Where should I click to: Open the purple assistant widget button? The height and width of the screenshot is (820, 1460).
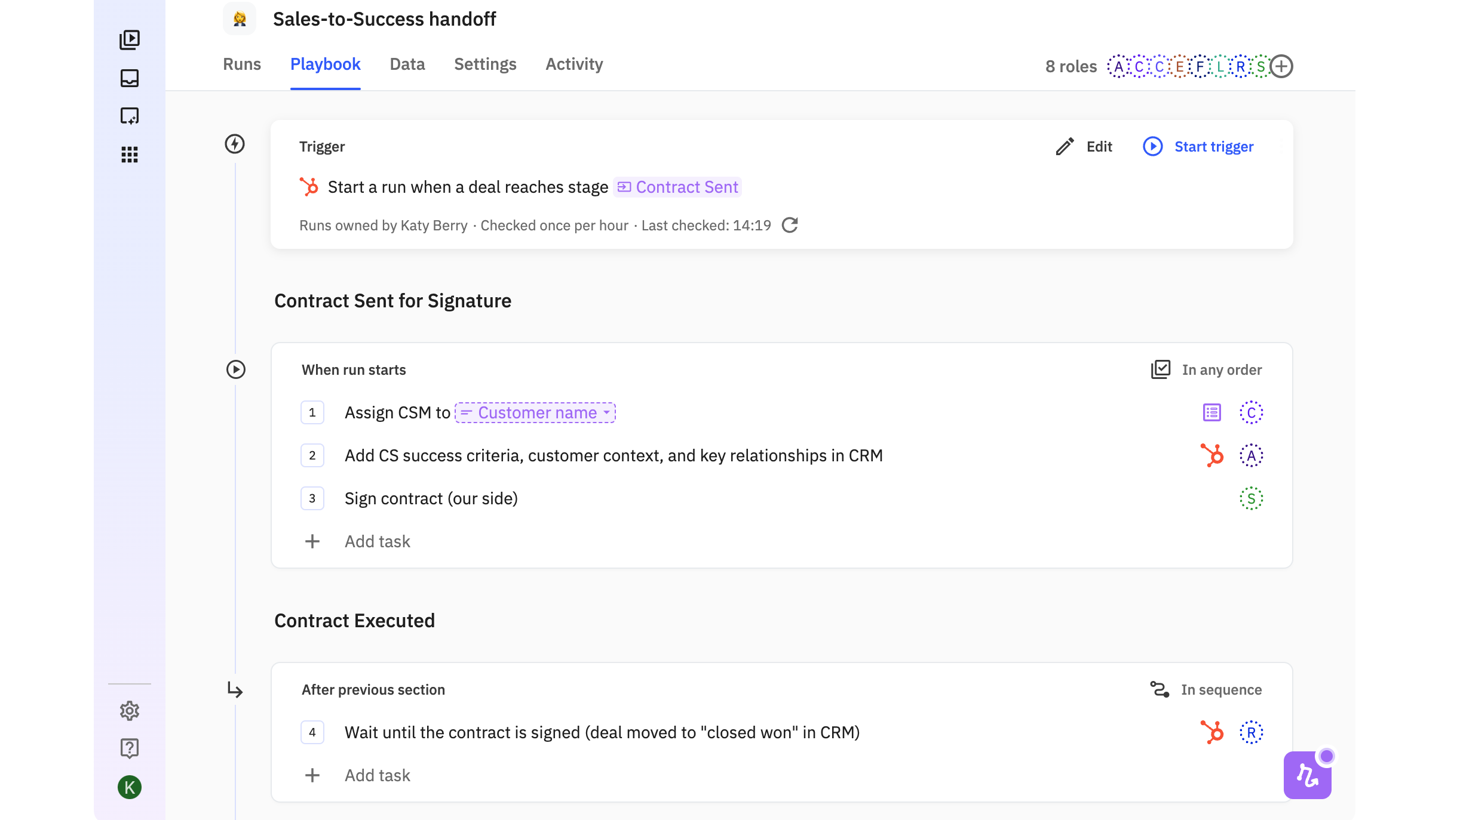coord(1307,775)
